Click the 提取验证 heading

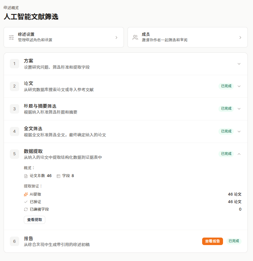point(33,186)
